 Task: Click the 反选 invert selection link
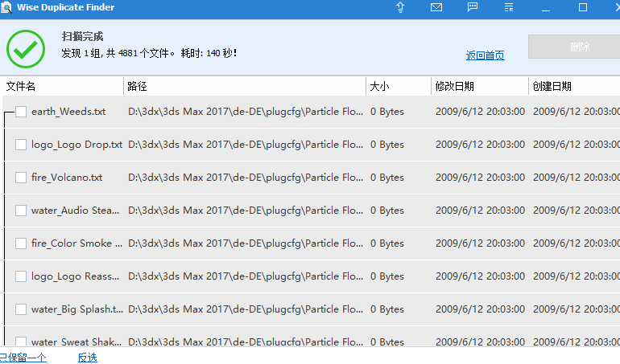point(88,358)
